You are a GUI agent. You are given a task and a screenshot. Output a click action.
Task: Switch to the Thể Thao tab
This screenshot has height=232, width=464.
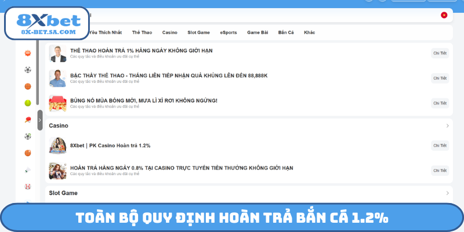click(142, 32)
